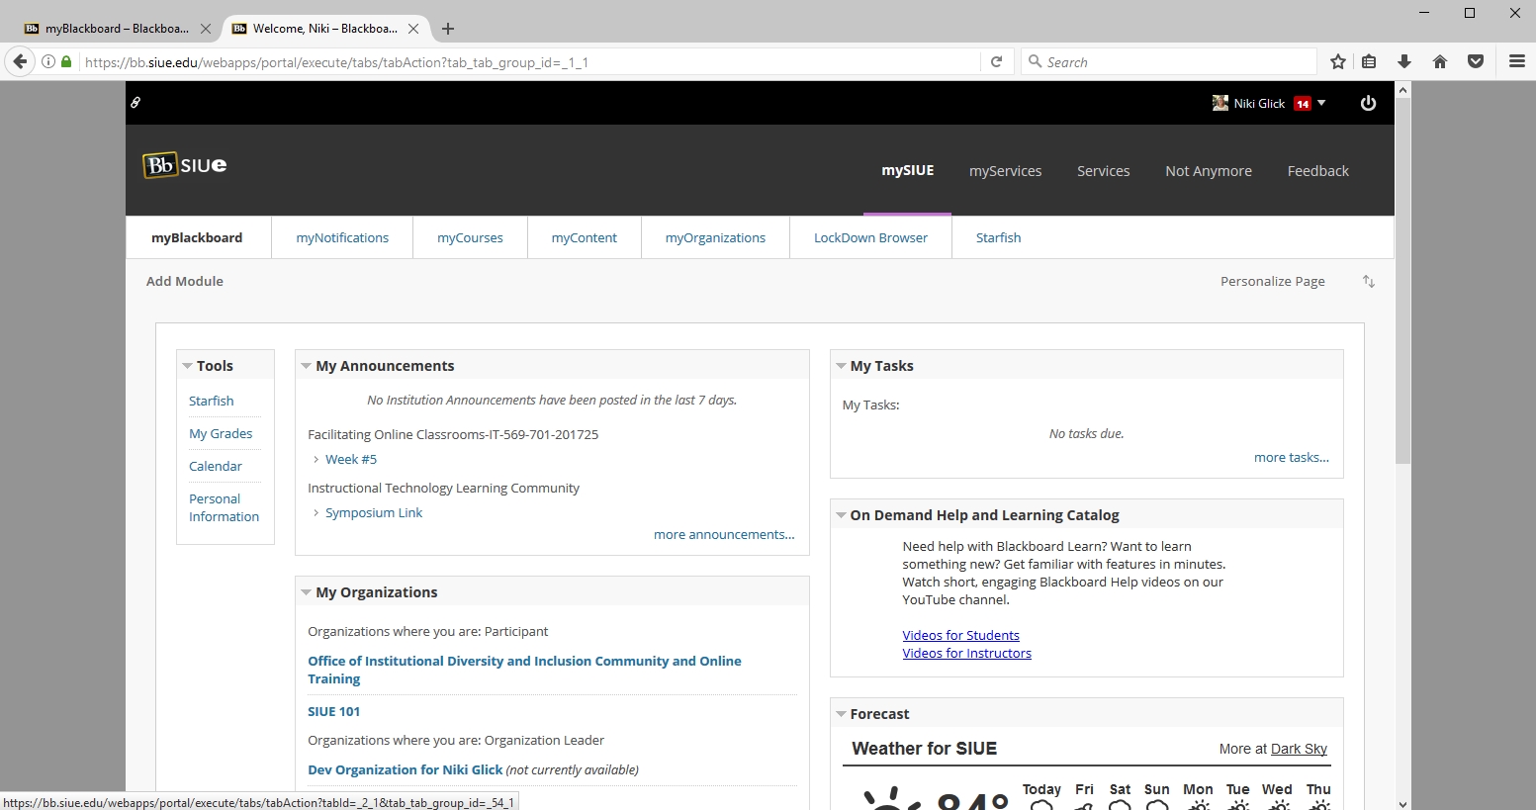The width and height of the screenshot is (1536, 810).
Task: Click the Bb SIUE logo
Action: [185, 165]
